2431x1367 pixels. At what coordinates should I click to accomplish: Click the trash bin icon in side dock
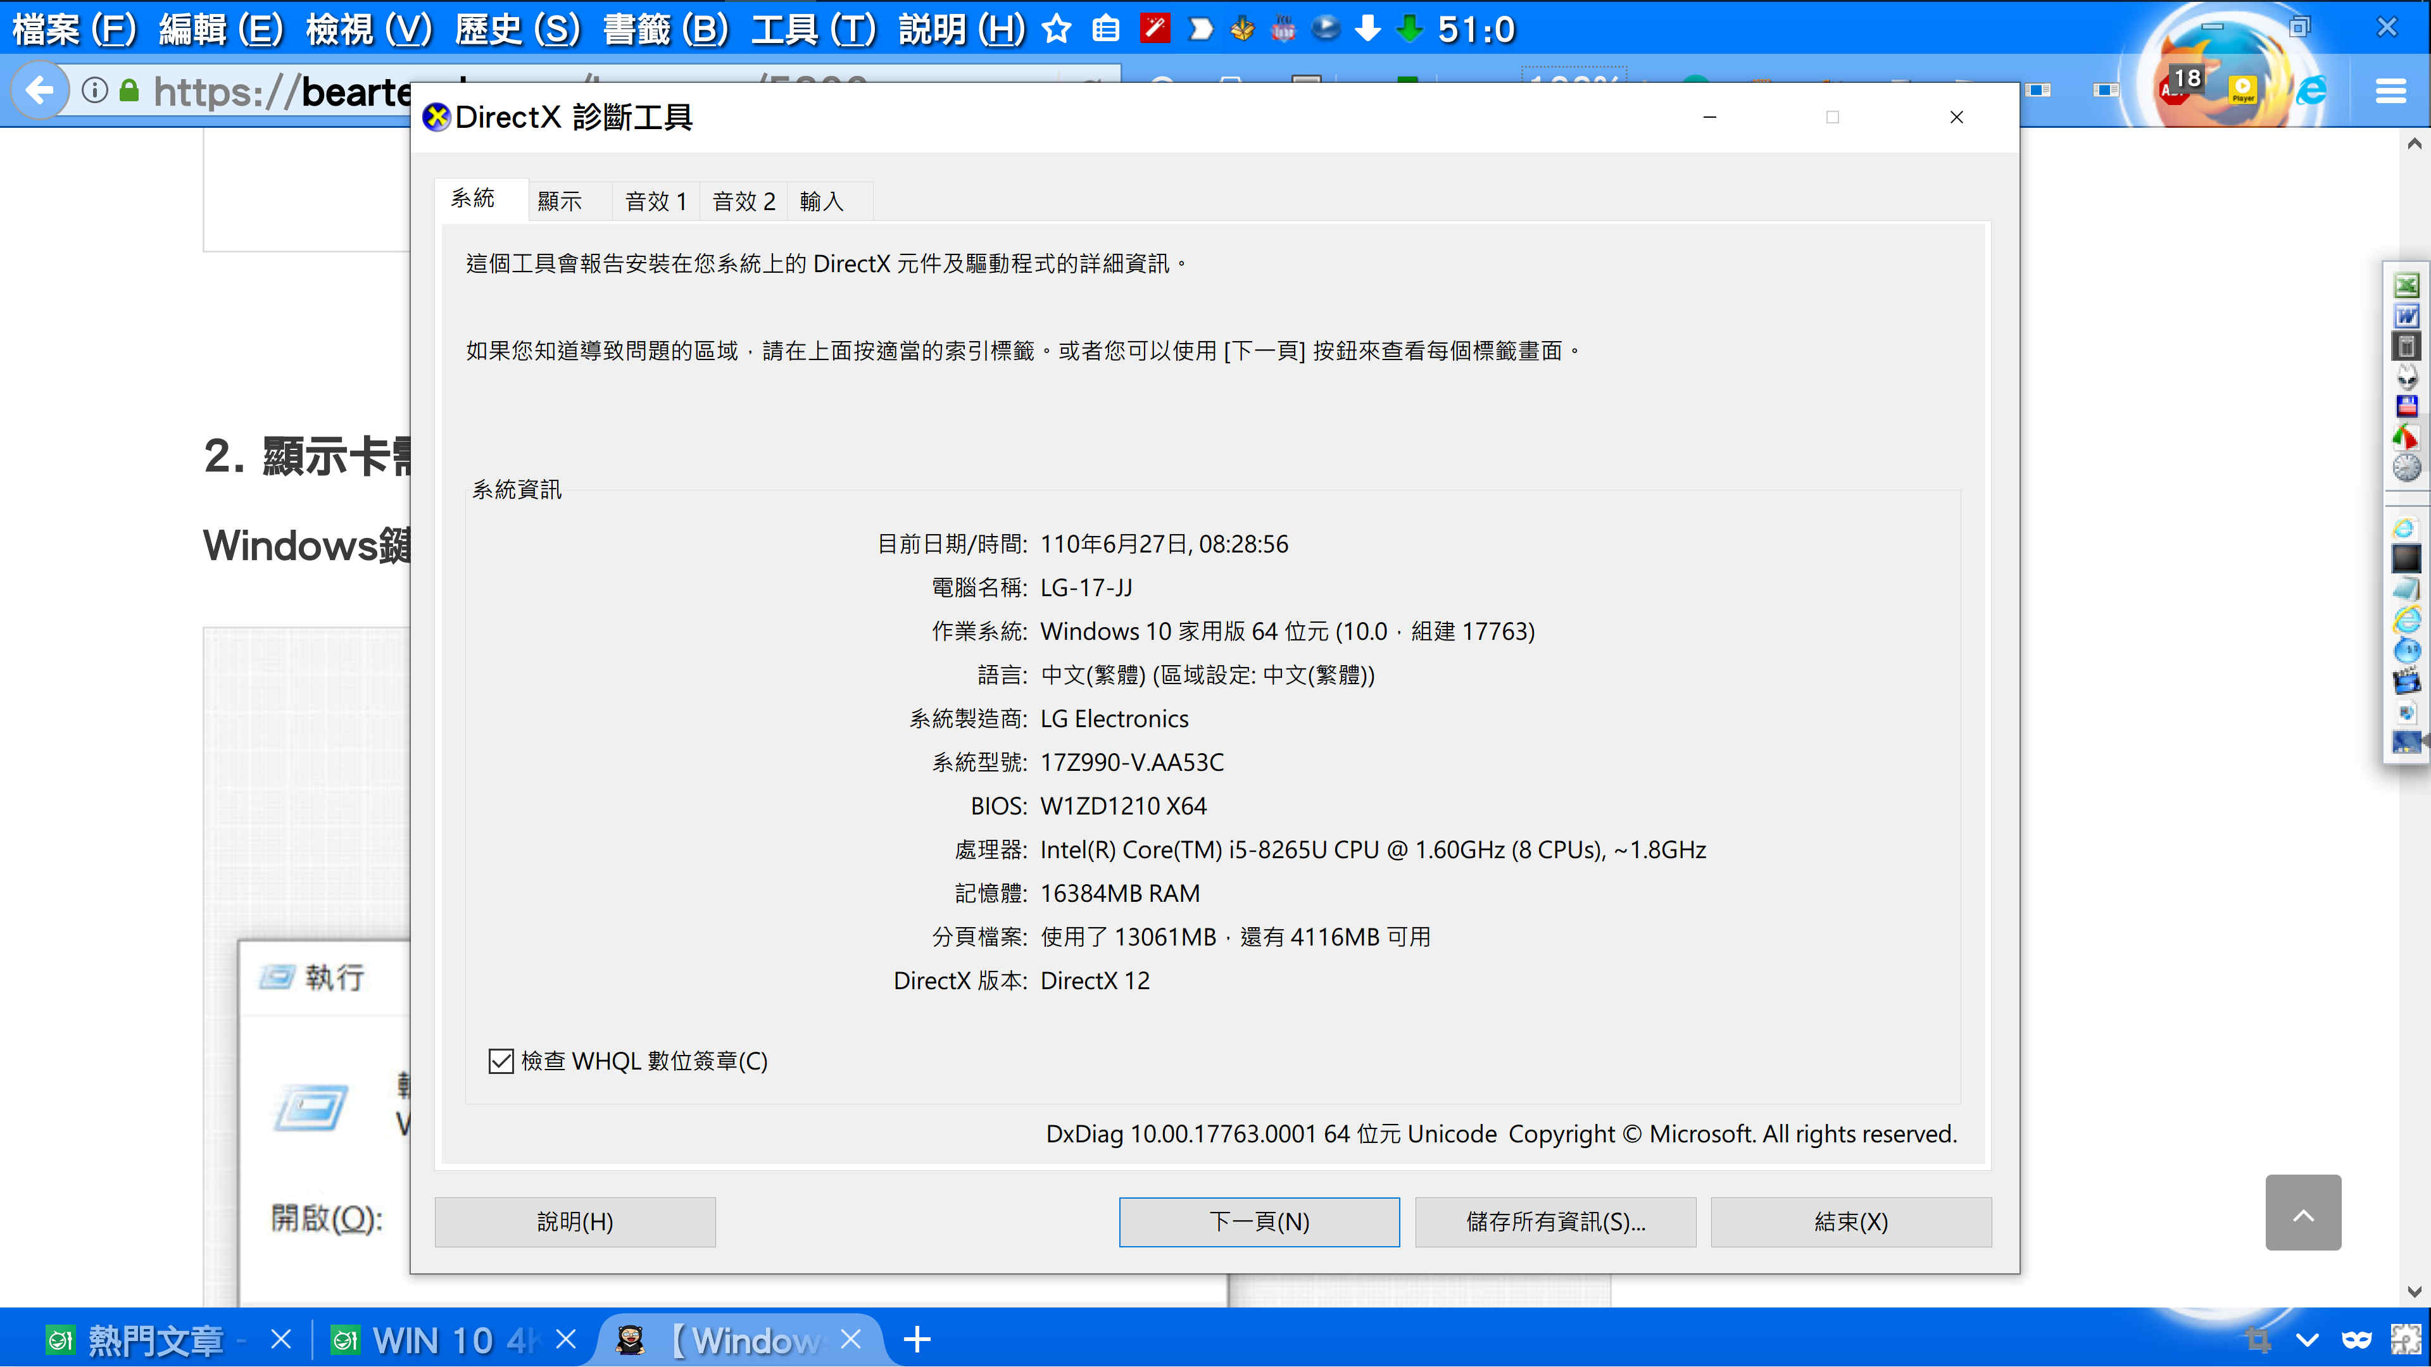coord(2406,346)
